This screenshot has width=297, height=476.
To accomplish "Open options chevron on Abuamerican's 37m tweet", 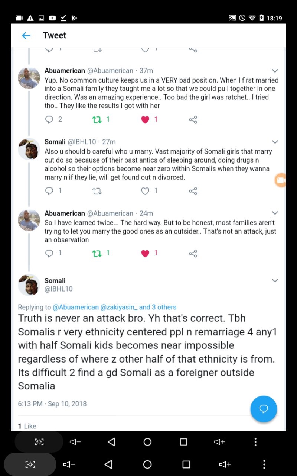I will 275,71.
